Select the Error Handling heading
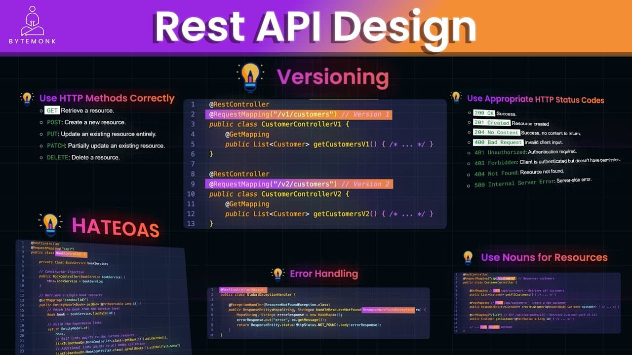 [x=324, y=274]
